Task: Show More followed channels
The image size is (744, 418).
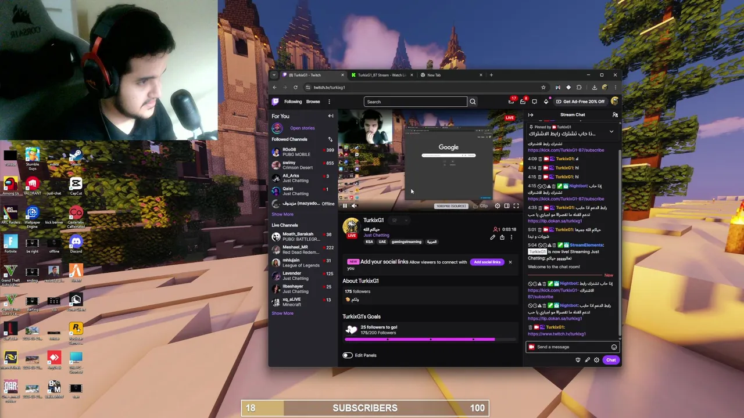Action: point(282,214)
